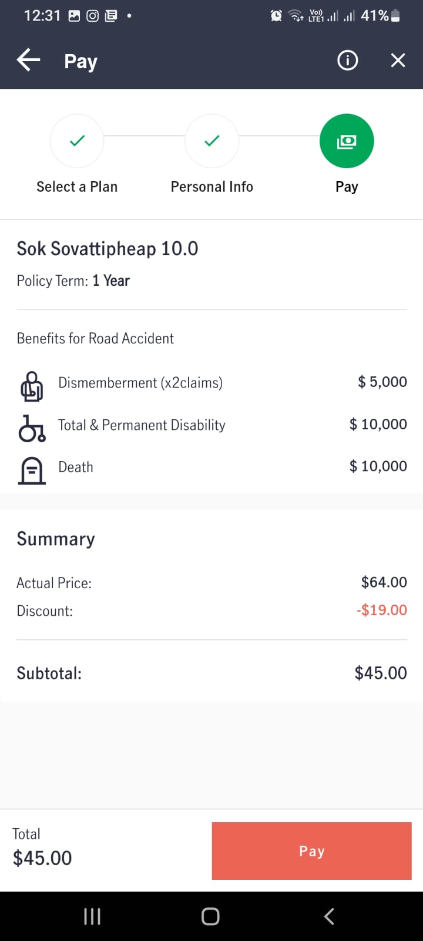Tap the Death tombstone icon
This screenshot has height=941, width=423.
point(32,470)
